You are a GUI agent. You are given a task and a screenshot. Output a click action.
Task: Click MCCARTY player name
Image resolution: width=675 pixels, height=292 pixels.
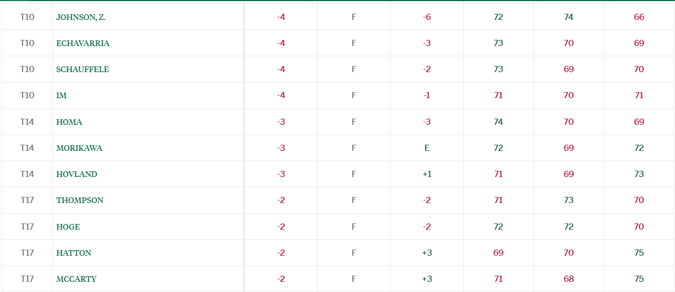point(76,279)
